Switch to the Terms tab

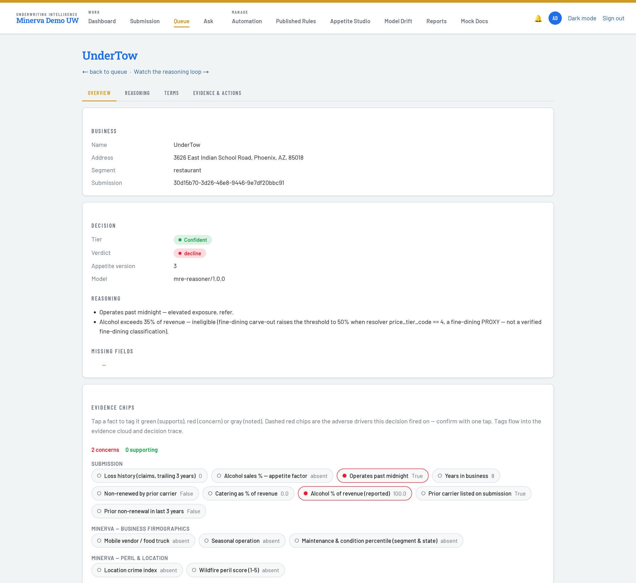[171, 93]
